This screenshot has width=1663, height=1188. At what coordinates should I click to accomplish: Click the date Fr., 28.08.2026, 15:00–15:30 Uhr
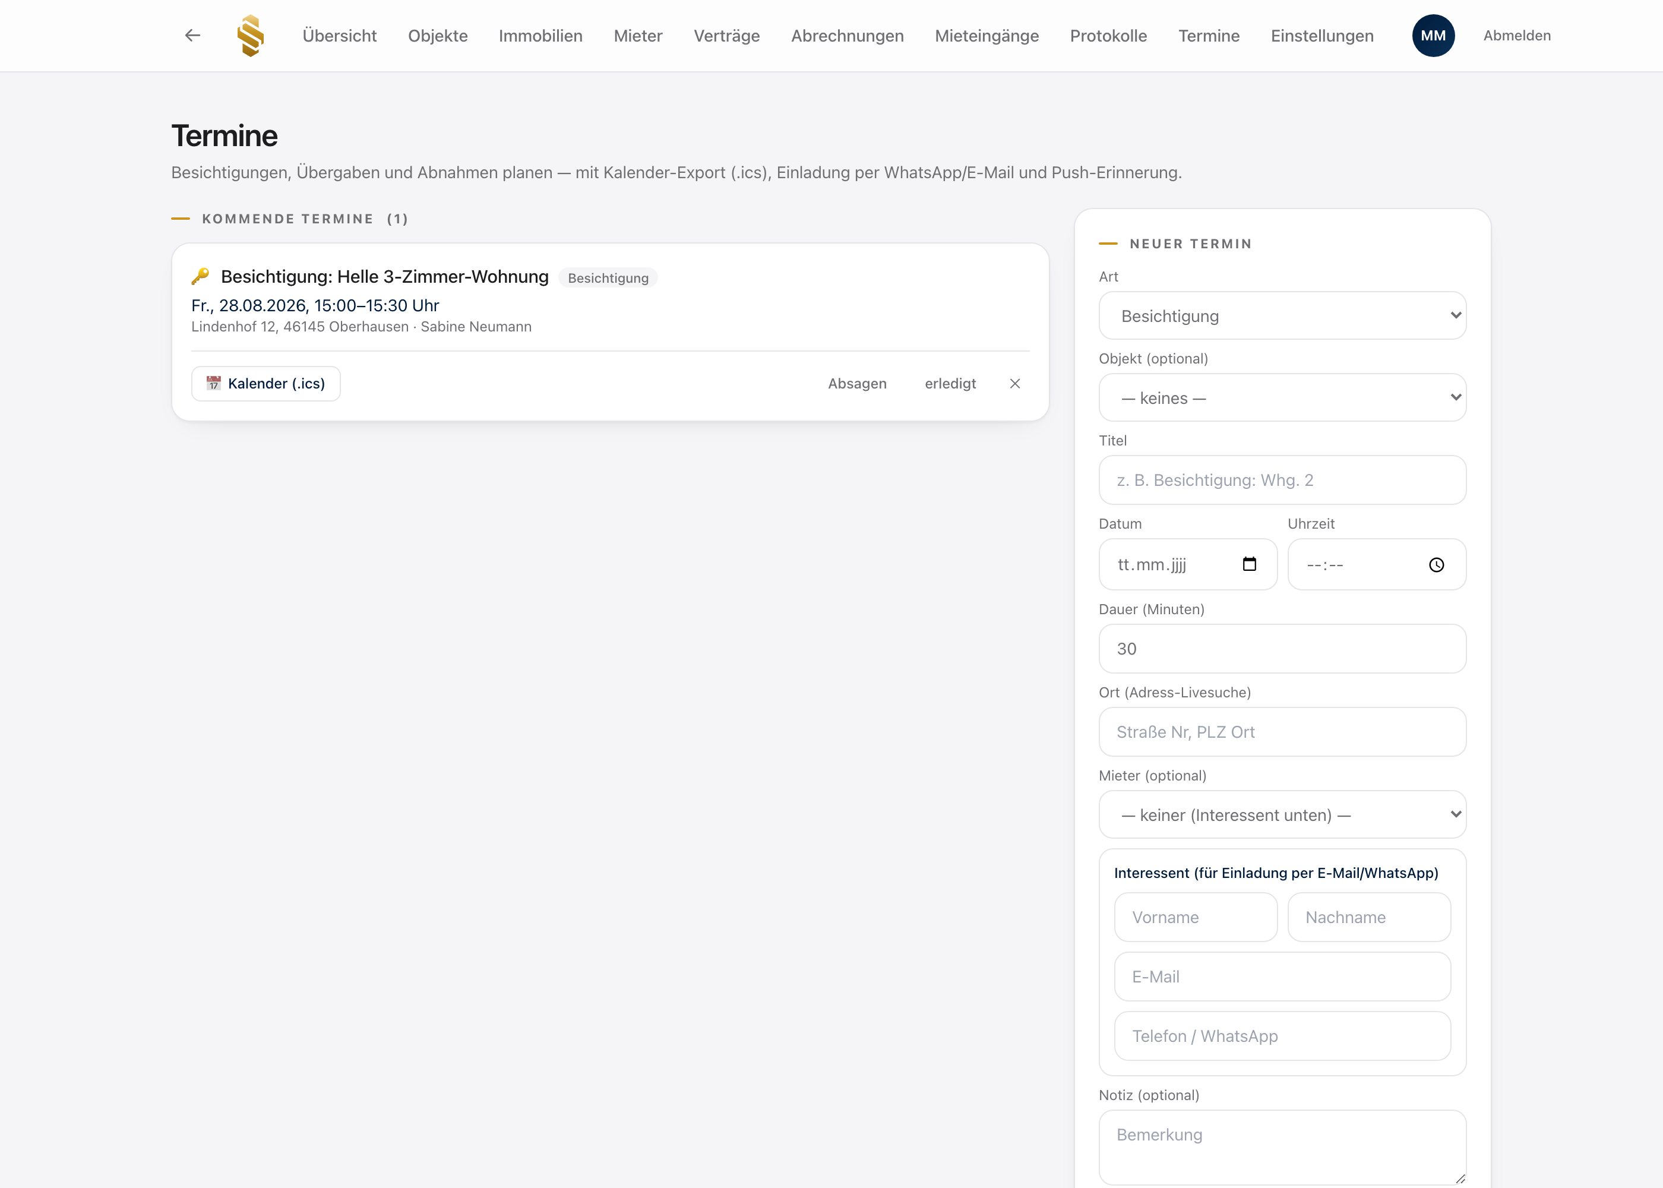coord(315,305)
